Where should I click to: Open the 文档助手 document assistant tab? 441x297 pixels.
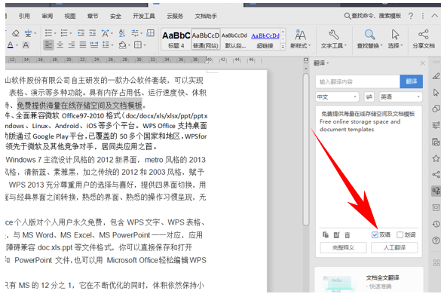pos(206,17)
